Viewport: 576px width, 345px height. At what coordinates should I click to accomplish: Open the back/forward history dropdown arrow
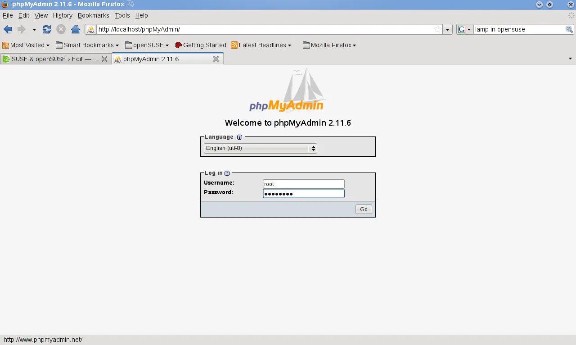pos(34,30)
